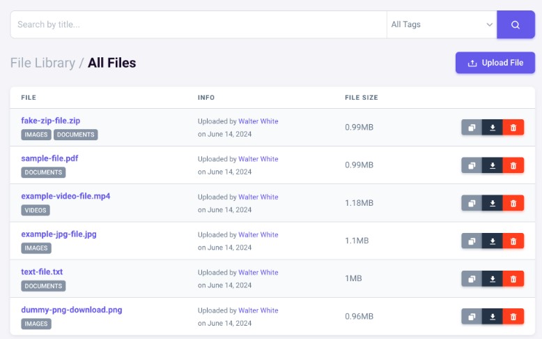The width and height of the screenshot is (542, 339).
Task: Open example-jpg-file.jpg details
Action: point(59,234)
